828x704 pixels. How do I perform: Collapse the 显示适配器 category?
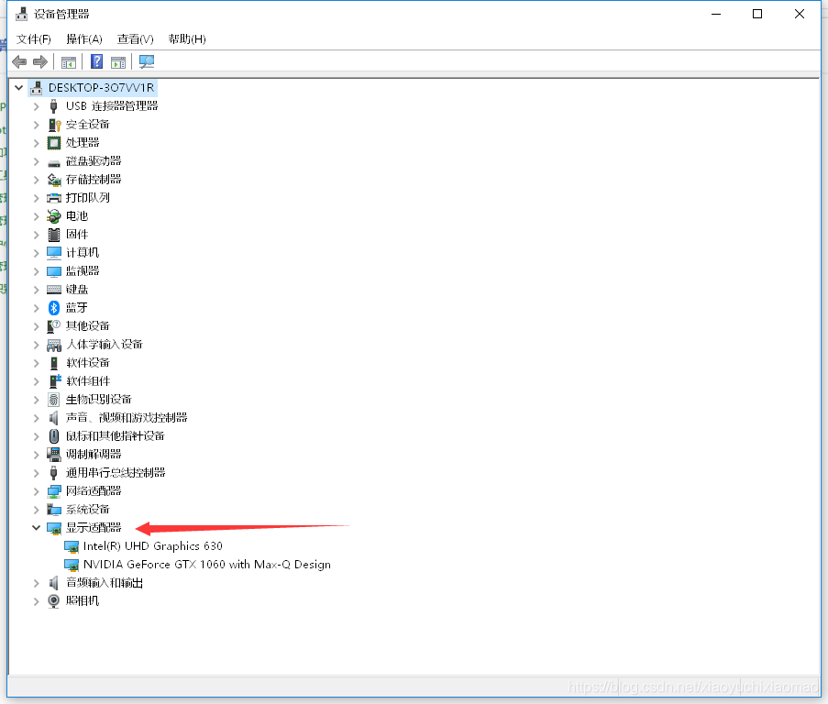click(36, 527)
